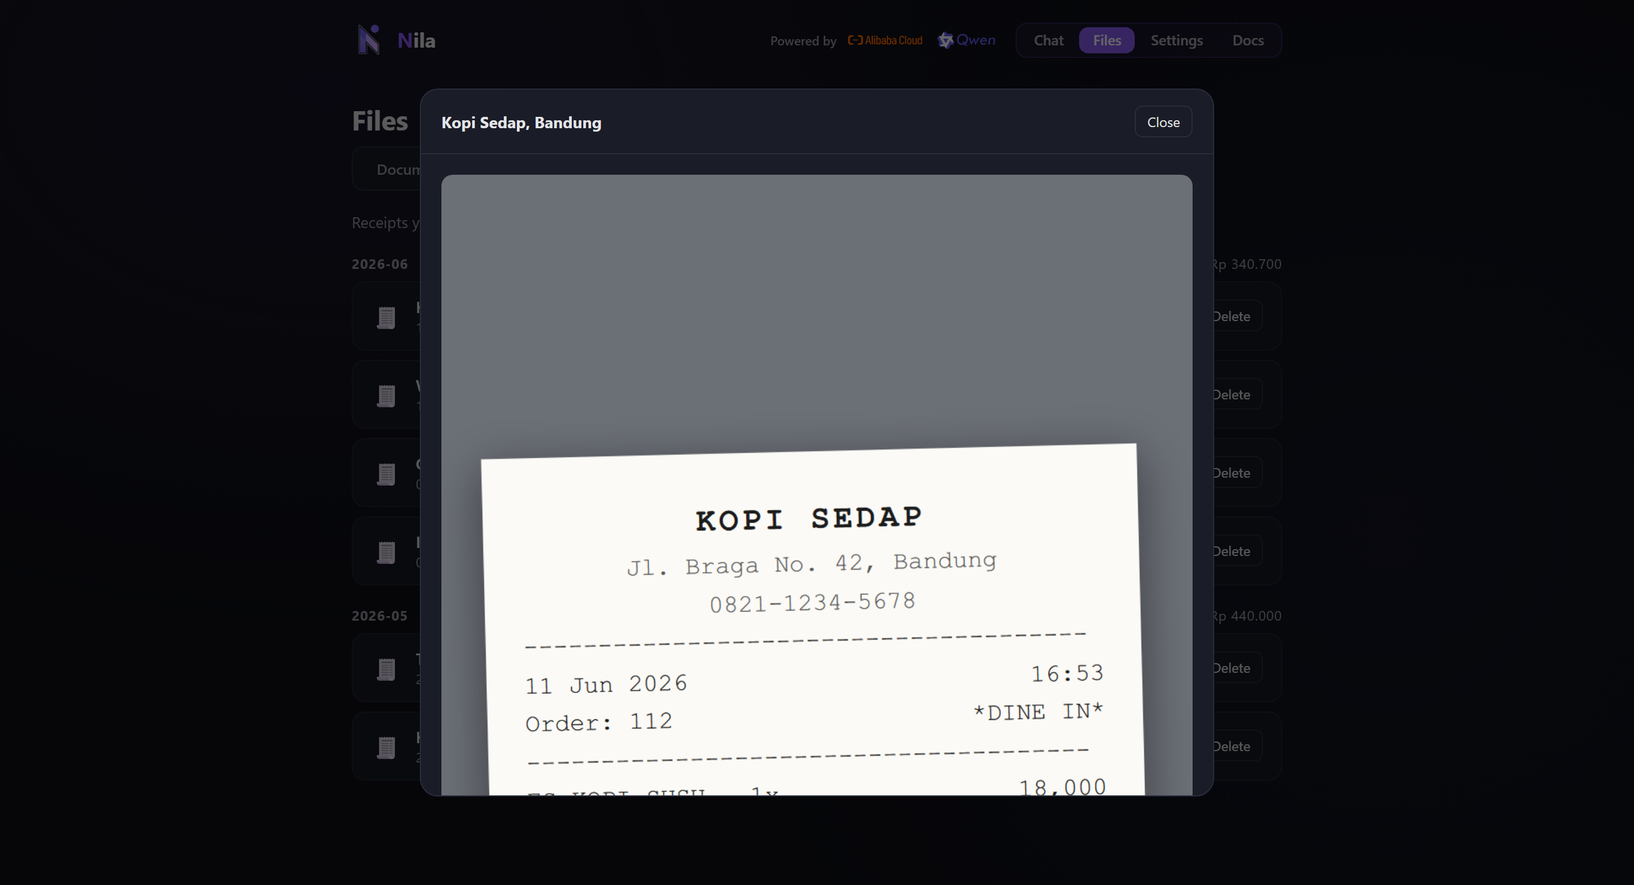Click the "Powered by" label
Screen dimensions: 1634x885
(x=803, y=41)
